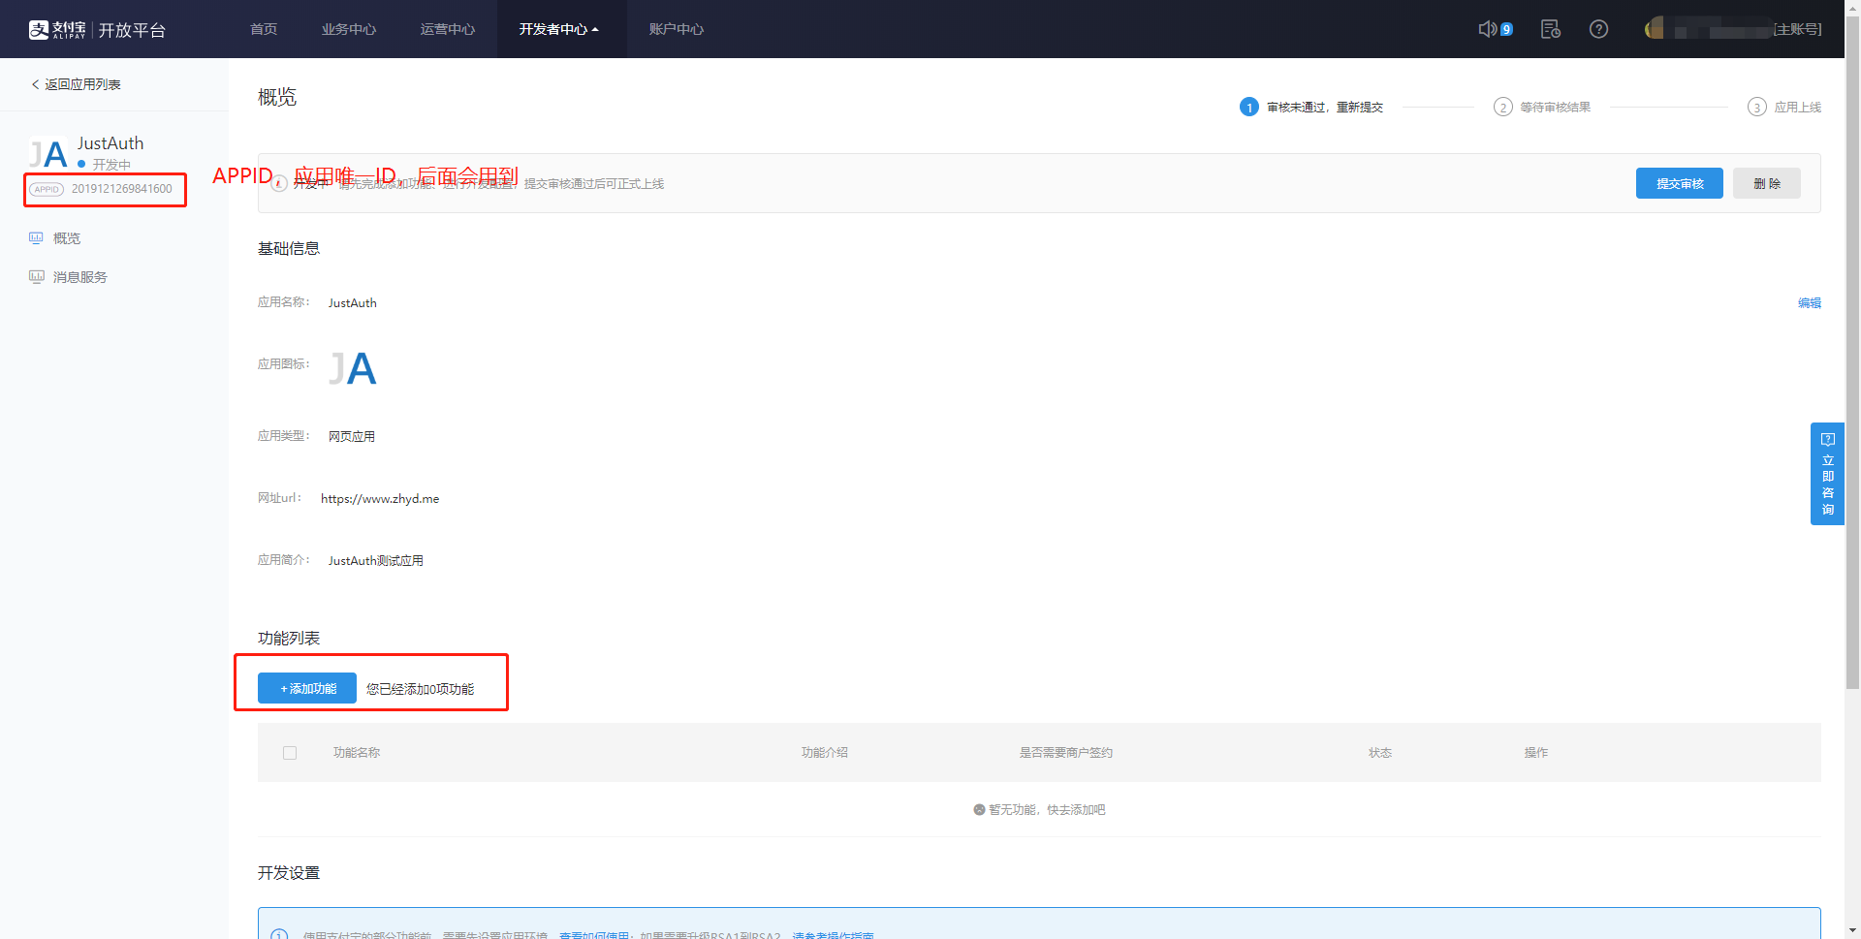Image resolution: width=1861 pixels, height=939 pixels.
Task: Click step 1 审核未通过，重新提交
Action: pos(1311,107)
